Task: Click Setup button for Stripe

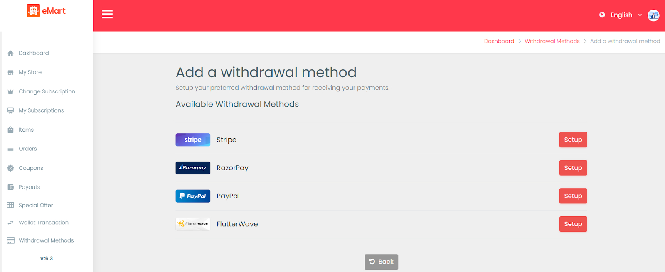Action: pyautogui.click(x=573, y=140)
